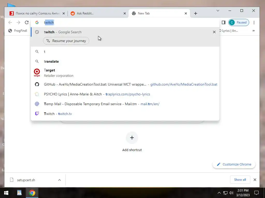Click the network tray icon
Screen dimensions: 265x198
(225, 193)
